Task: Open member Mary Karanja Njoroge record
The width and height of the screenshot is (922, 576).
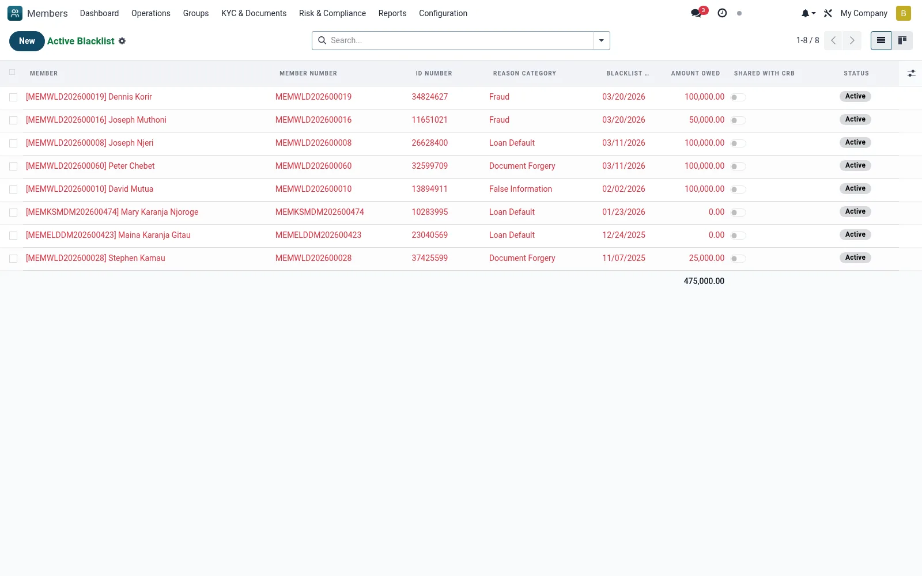Action: coord(112,212)
